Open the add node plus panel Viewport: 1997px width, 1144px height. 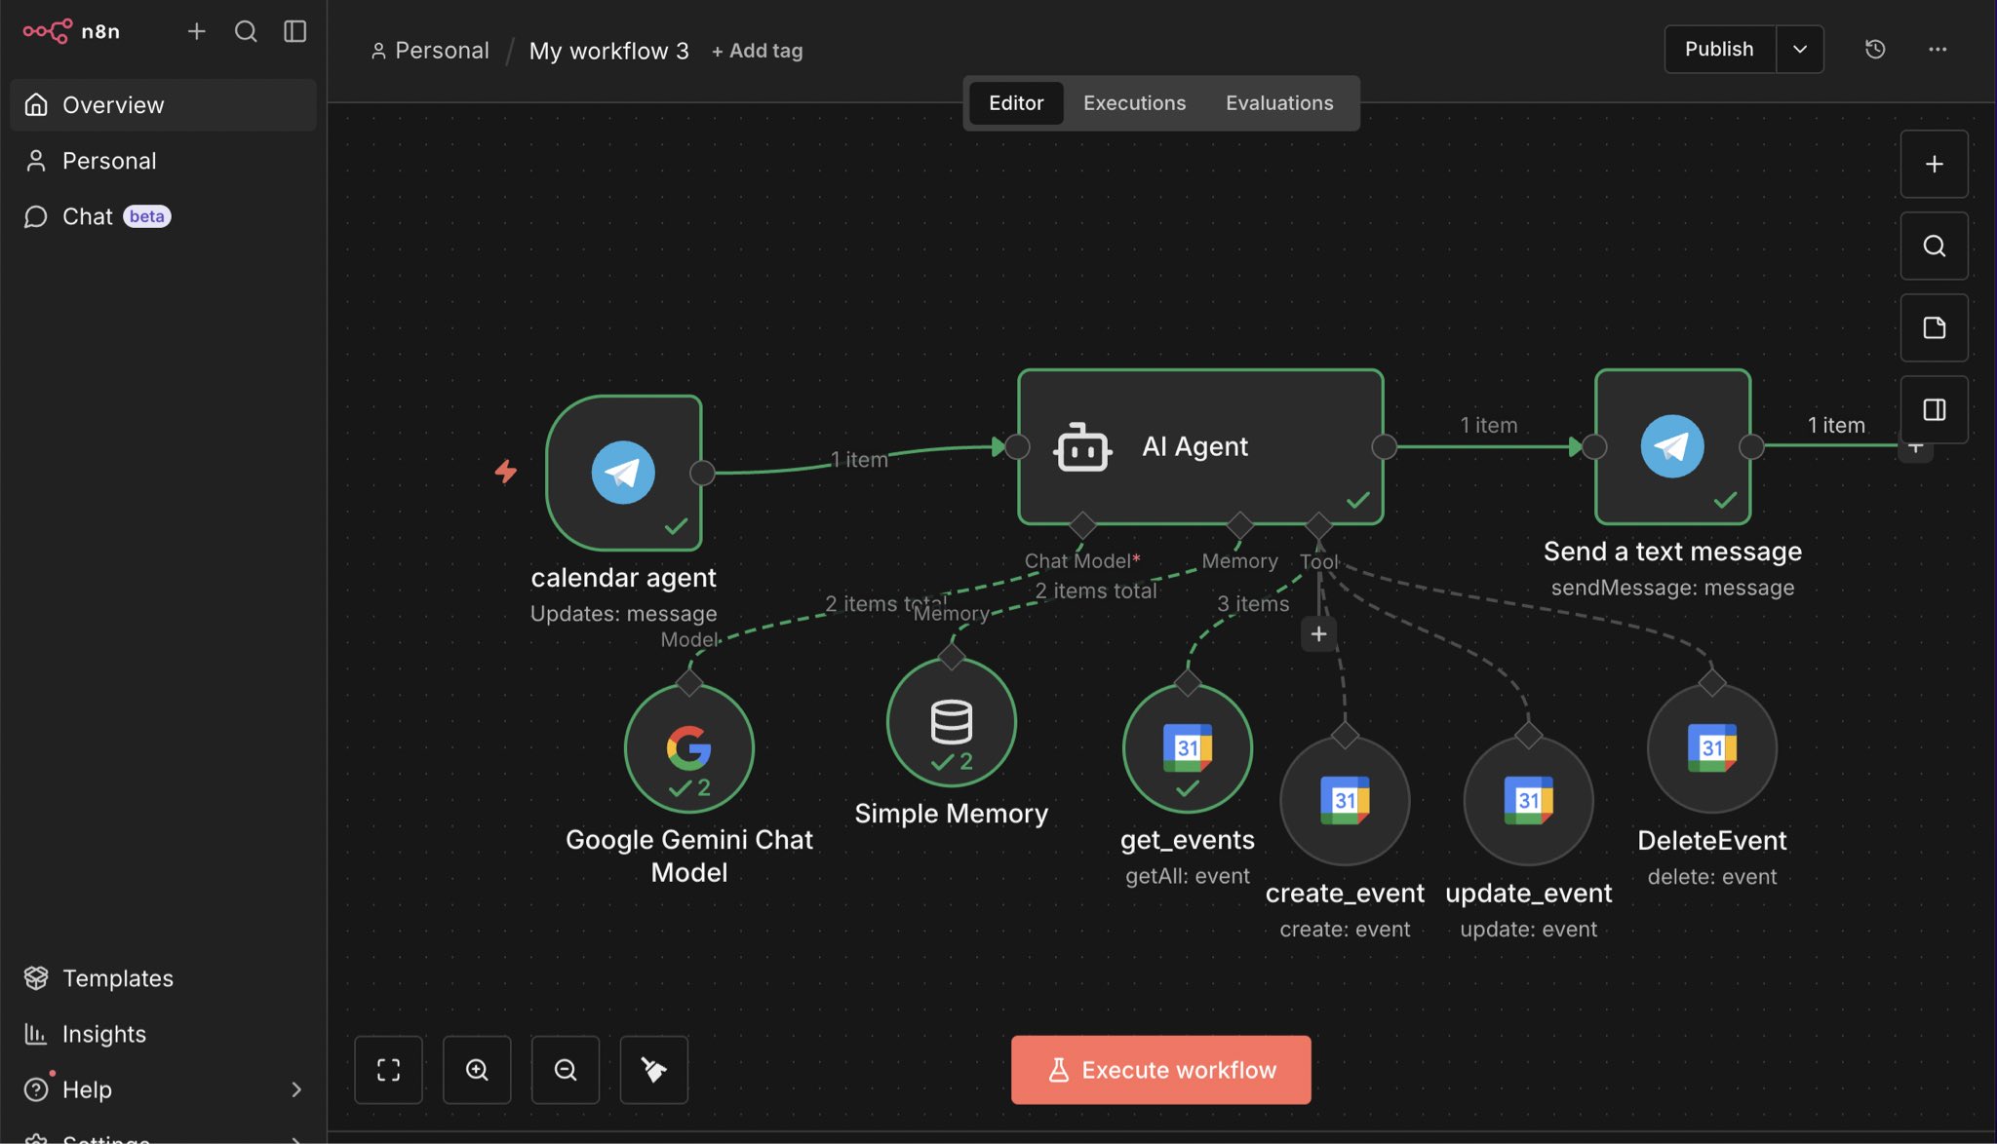(x=1934, y=164)
